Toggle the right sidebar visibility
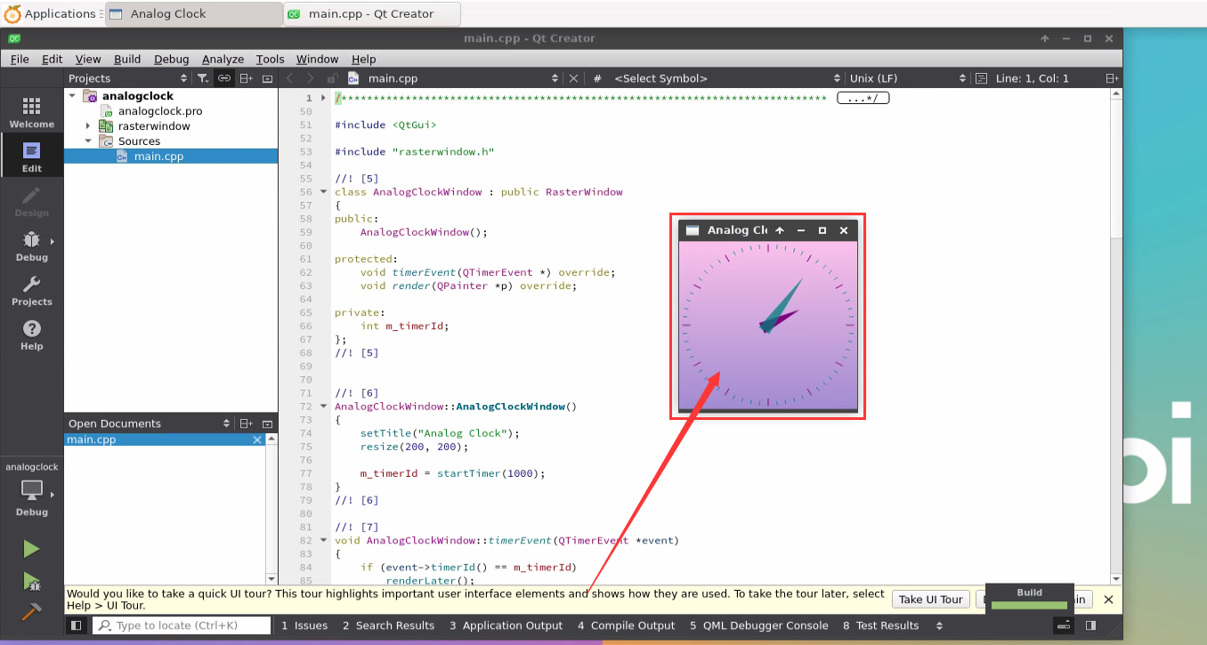The width and height of the screenshot is (1207, 645). (x=1090, y=625)
